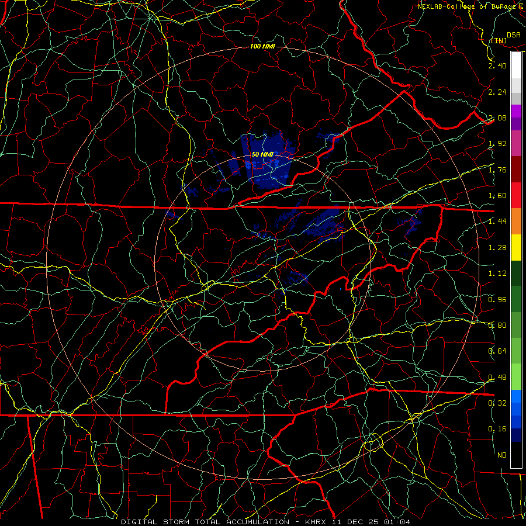
Task: Select the 2.08 legend value
Action: pyautogui.click(x=497, y=117)
